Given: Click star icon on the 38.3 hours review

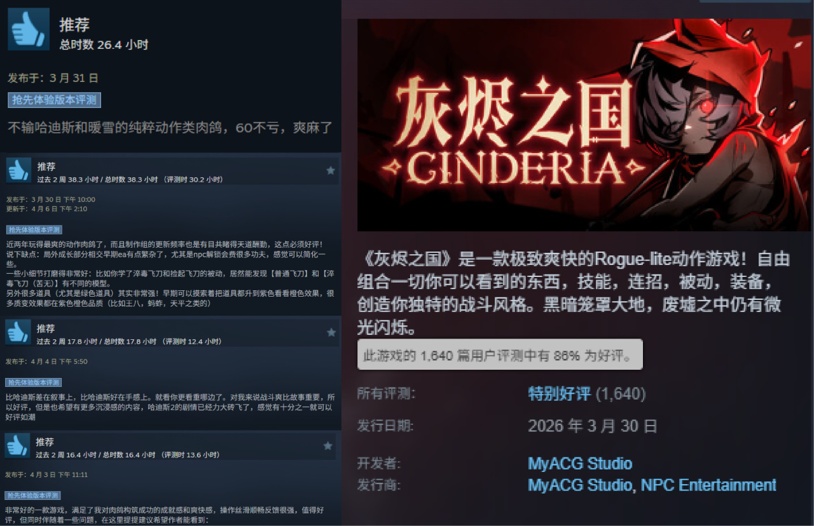Looking at the screenshot, I should click(x=331, y=170).
